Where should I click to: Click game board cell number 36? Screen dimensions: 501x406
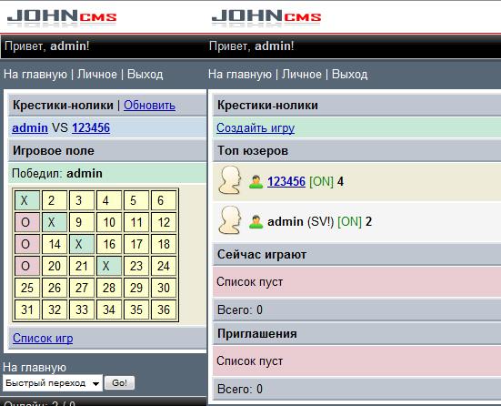click(164, 310)
